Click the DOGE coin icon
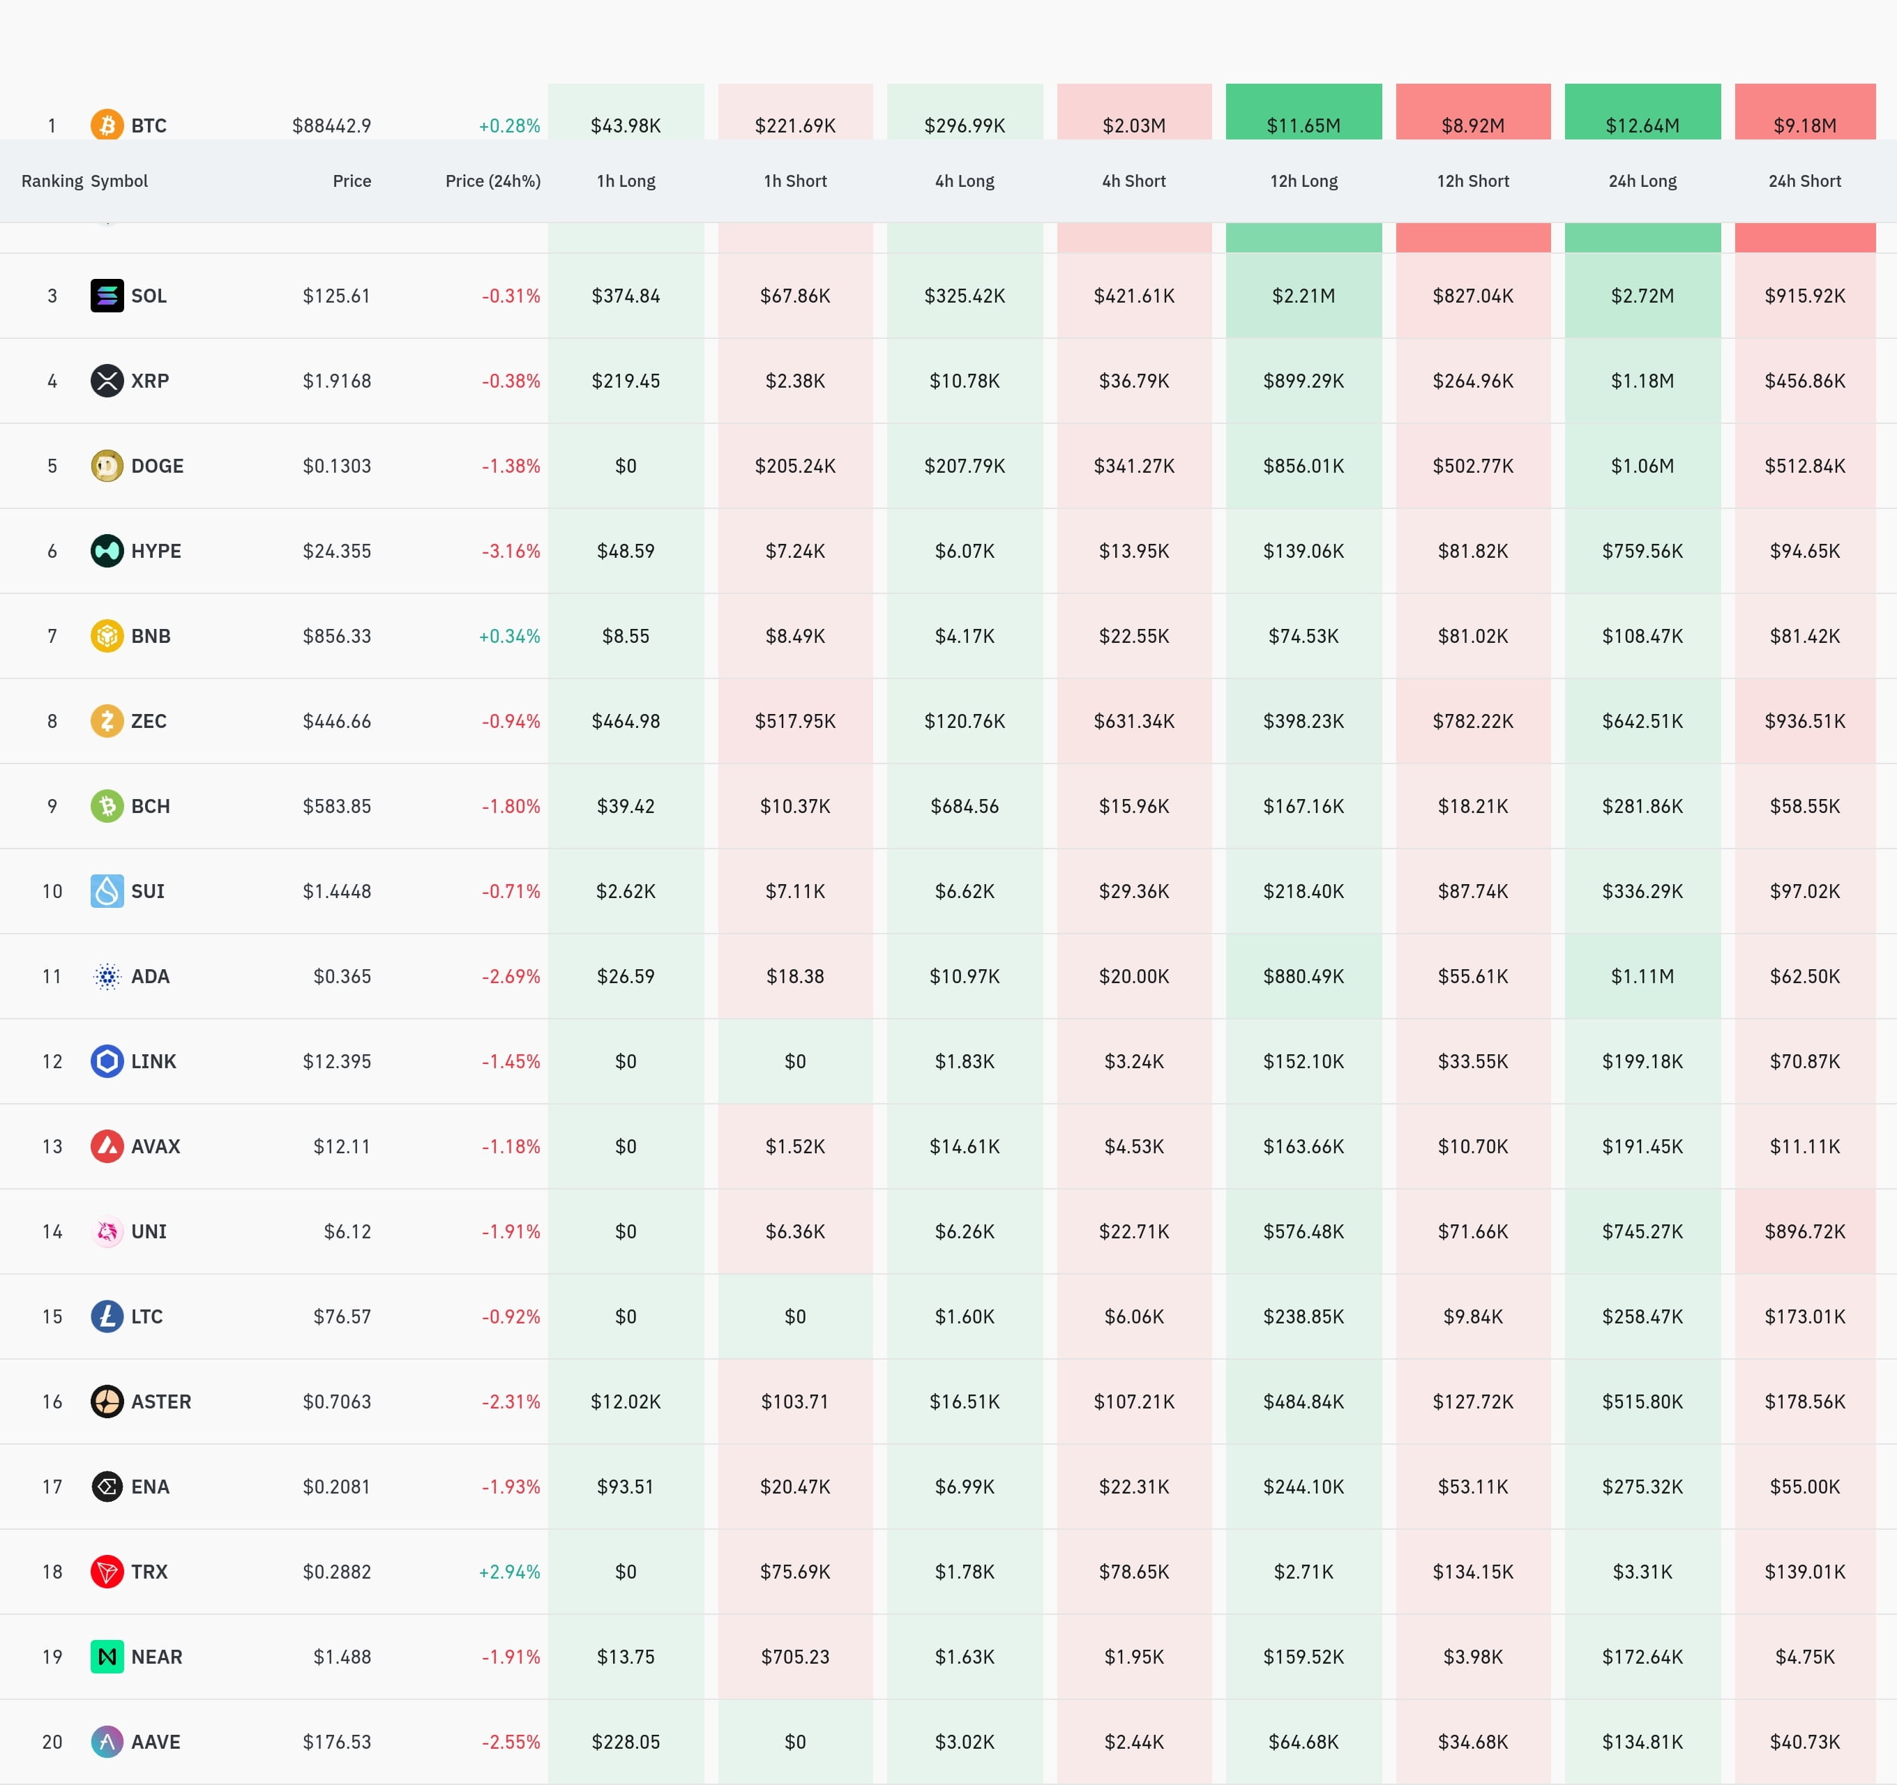1897x1785 pixels. pyautogui.click(x=107, y=466)
